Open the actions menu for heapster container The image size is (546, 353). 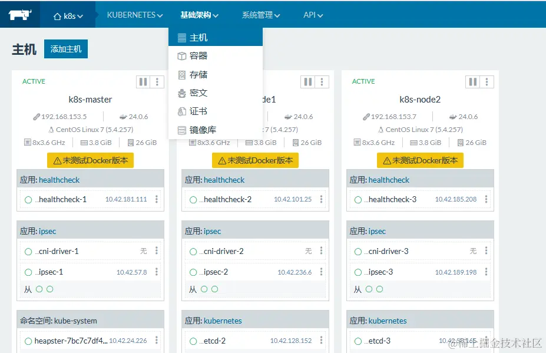157,341
